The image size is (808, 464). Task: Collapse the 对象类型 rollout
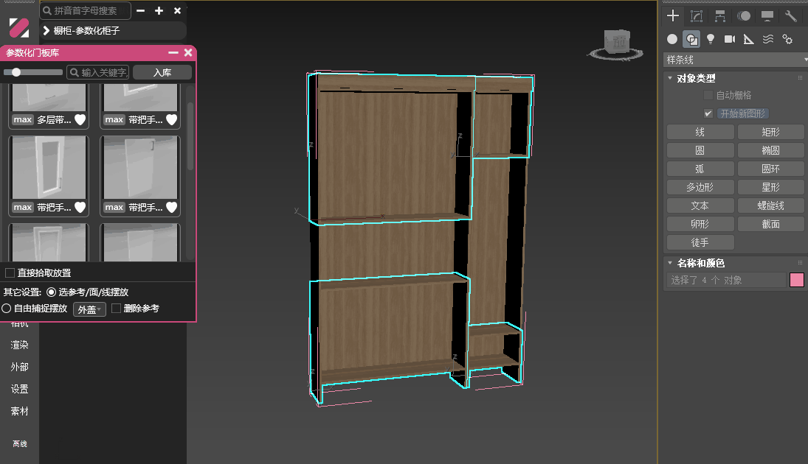(670, 78)
